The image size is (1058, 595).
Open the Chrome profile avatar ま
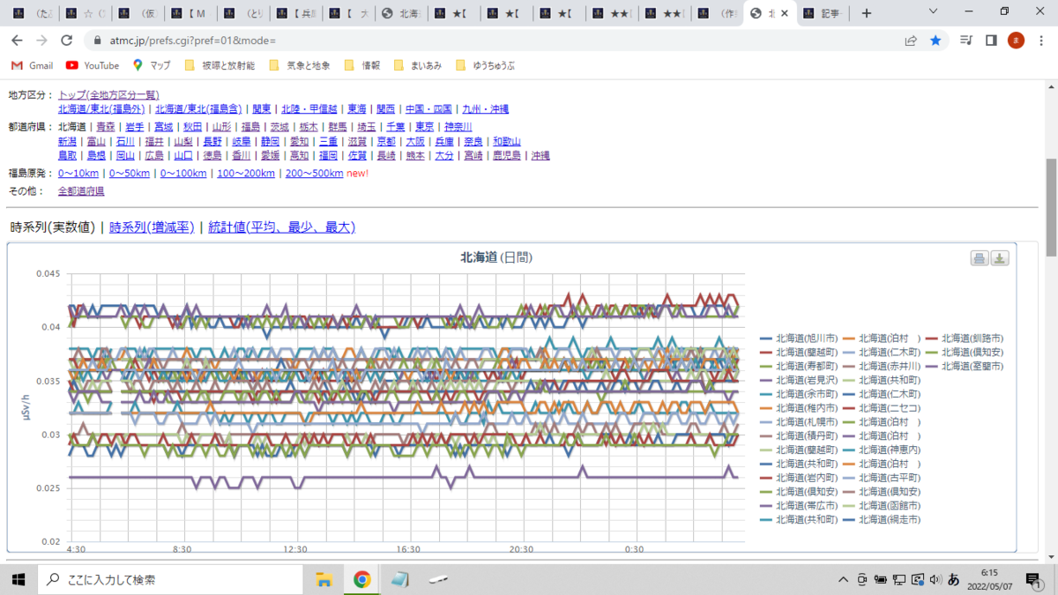point(1016,41)
